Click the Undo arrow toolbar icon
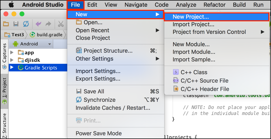 38,24
